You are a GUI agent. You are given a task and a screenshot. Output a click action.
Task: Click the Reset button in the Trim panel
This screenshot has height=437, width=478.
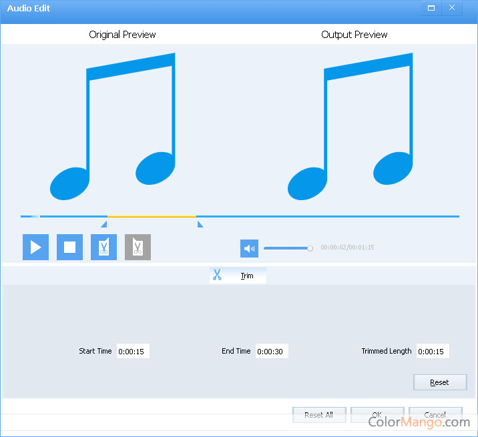coord(439,382)
